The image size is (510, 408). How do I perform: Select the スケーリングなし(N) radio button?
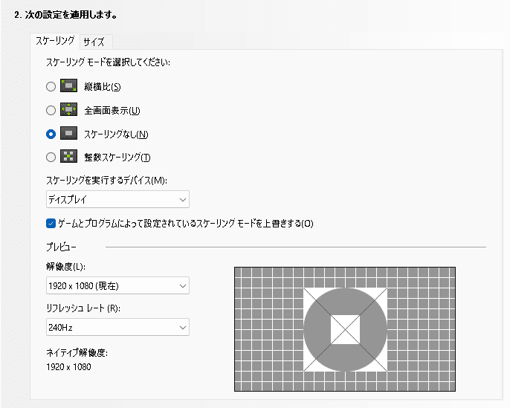[51, 134]
